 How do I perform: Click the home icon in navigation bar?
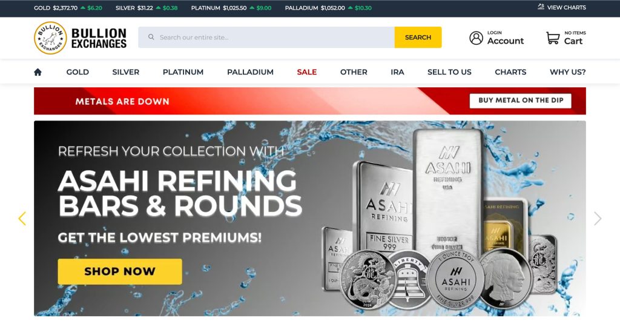click(x=38, y=72)
